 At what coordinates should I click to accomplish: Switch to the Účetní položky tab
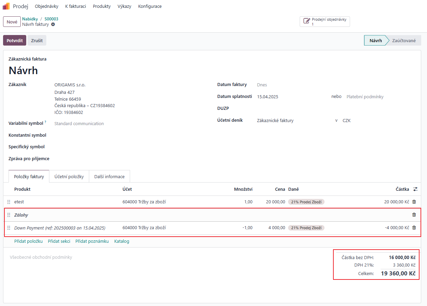click(69, 177)
